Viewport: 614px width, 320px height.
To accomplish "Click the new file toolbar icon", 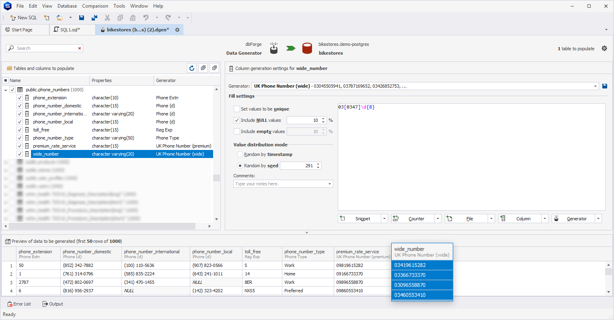I will (x=47, y=18).
